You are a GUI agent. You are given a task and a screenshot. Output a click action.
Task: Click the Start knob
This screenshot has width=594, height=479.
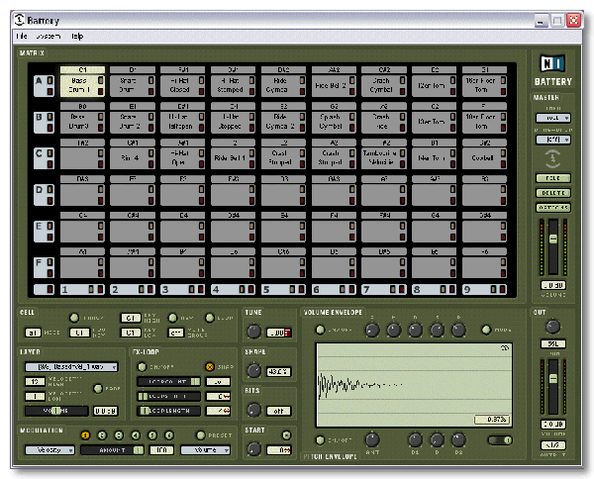click(253, 449)
